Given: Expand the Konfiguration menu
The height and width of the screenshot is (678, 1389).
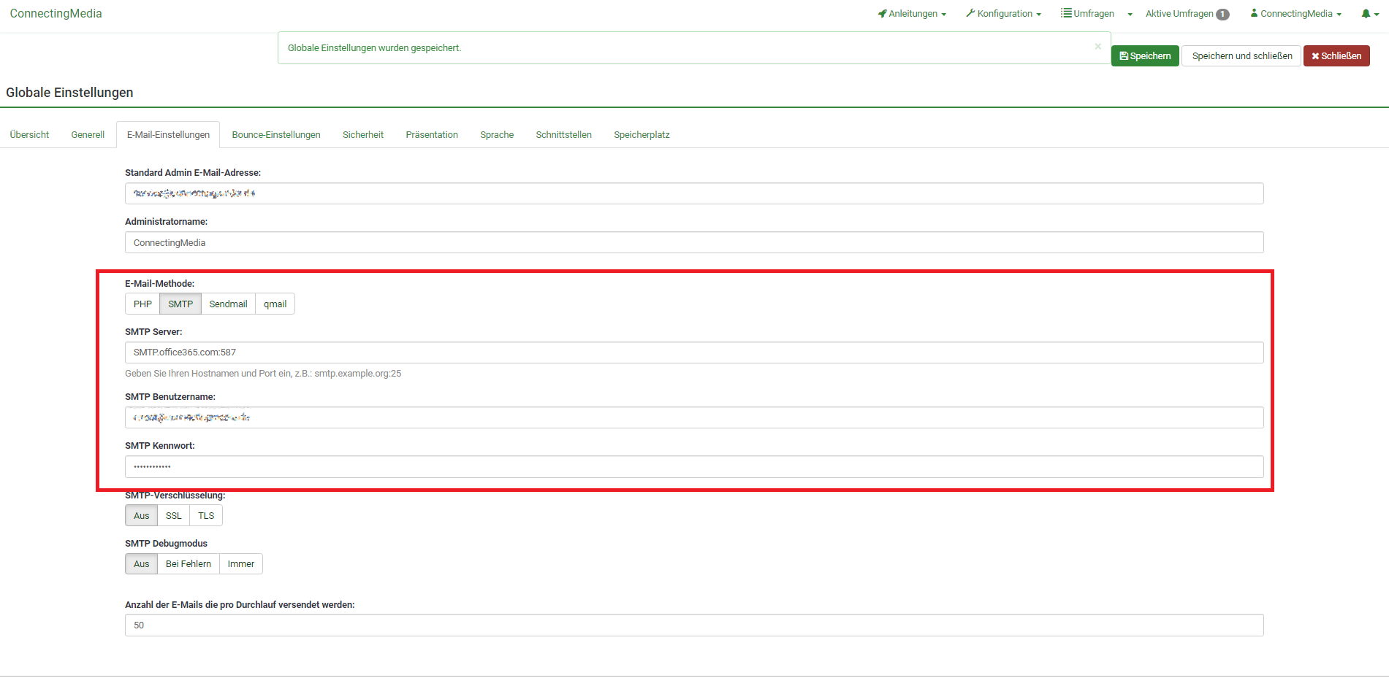Looking at the screenshot, I should pyautogui.click(x=1003, y=14).
